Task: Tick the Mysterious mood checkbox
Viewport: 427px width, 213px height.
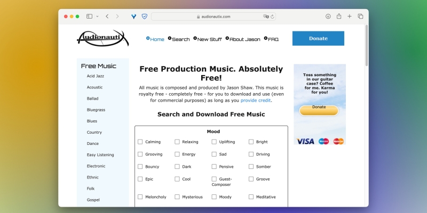Action: point(177,196)
